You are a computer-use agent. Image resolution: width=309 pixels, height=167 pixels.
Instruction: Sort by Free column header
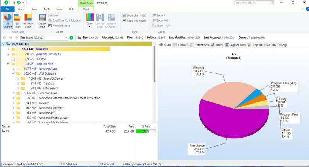point(131,126)
